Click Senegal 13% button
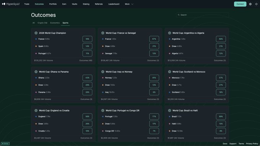The width and height of the screenshot is (260, 146). 154,54
